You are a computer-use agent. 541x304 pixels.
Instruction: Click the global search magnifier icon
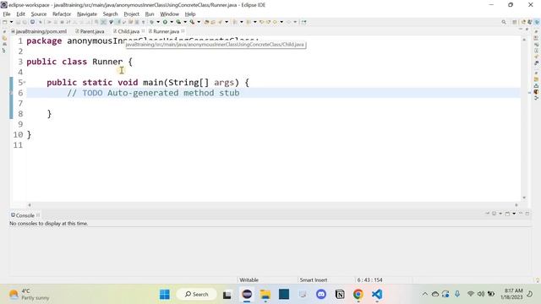pyautogui.click(x=504, y=22)
